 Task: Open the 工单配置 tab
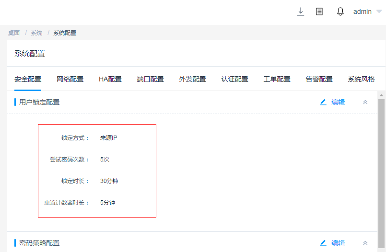point(277,79)
